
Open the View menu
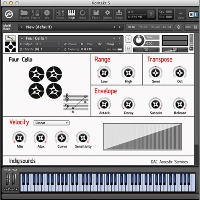pos(181,14)
